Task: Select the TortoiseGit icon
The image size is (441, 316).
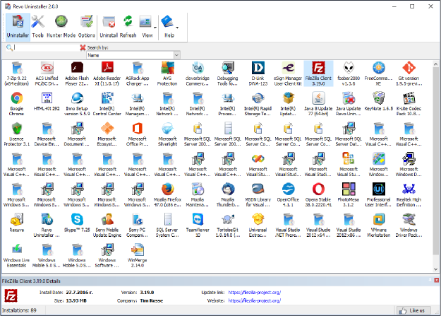Action: (x=228, y=225)
